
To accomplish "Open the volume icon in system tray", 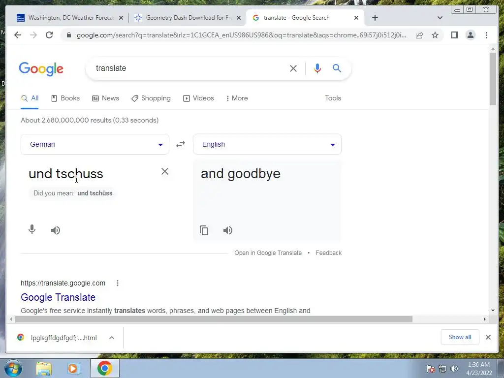I will click(x=454, y=369).
